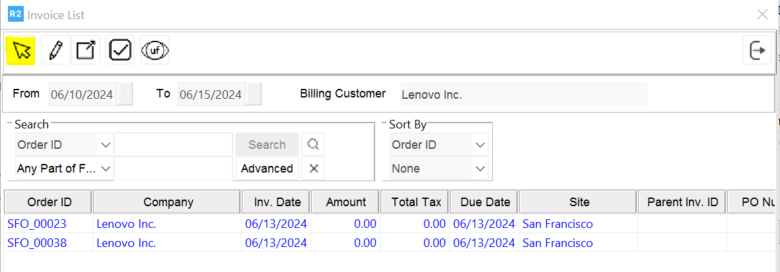Clear search with the X icon
Image resolution: width=780 pixels, height=272 pixels.
click(314, 169)
